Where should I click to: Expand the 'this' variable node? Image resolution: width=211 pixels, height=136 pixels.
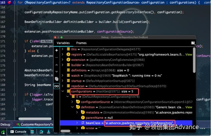(63, 49)
